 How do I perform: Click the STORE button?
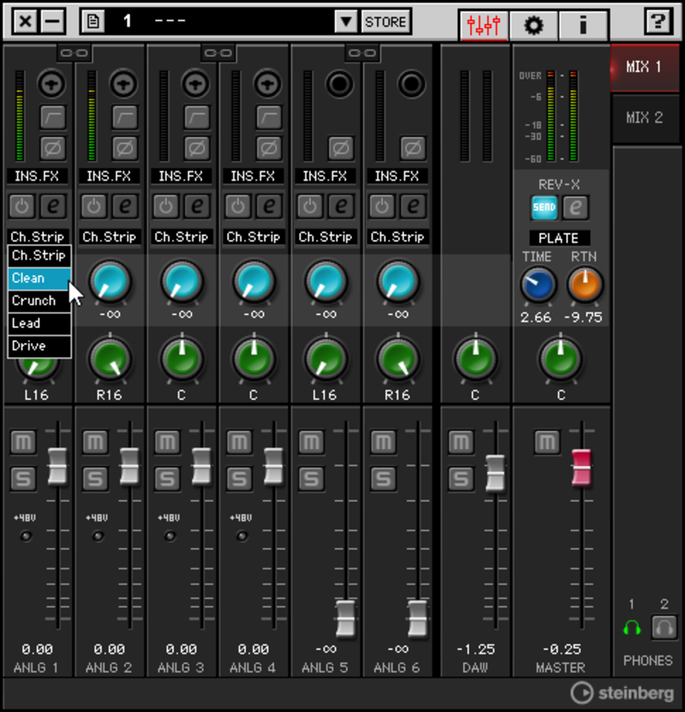(385, 21)
